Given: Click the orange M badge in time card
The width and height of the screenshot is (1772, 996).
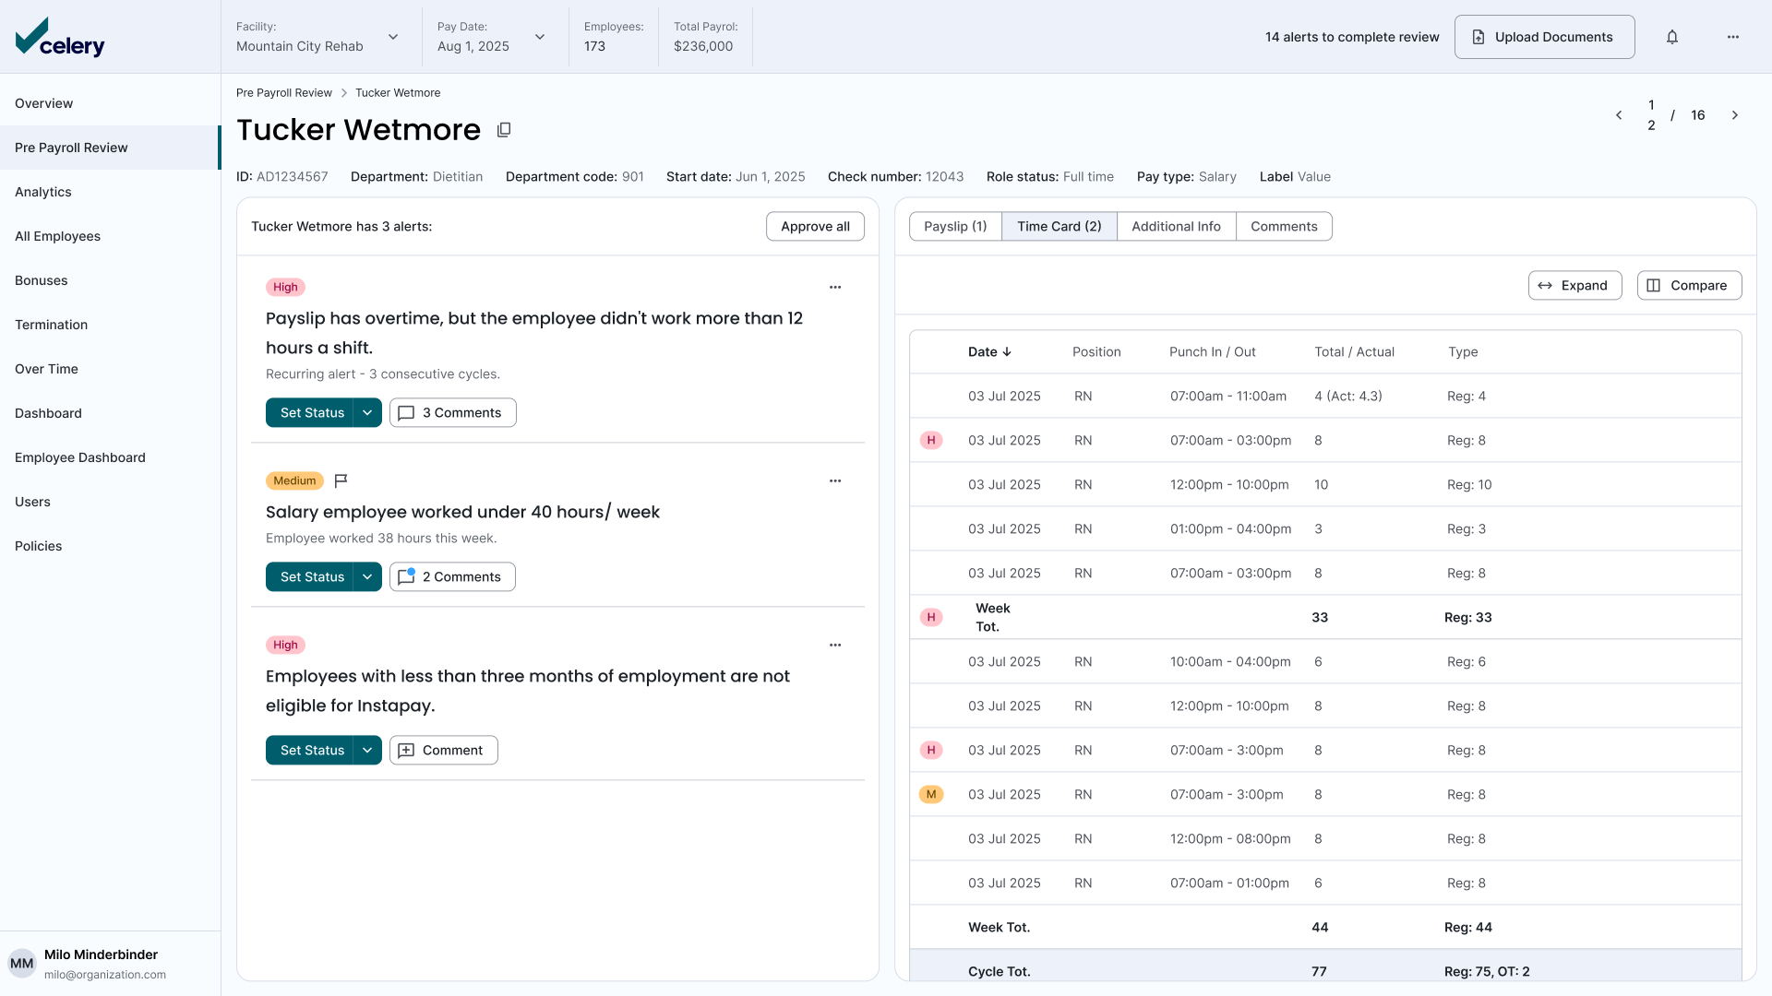Looking at the screenshot, I should pos(930,794).
